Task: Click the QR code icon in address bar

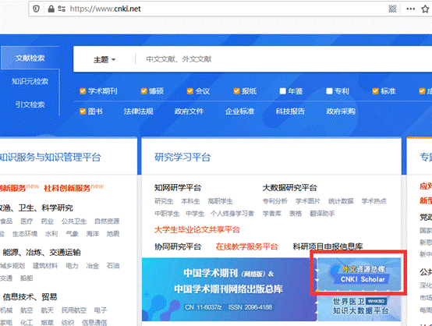Action: click(x=392, y=9)
